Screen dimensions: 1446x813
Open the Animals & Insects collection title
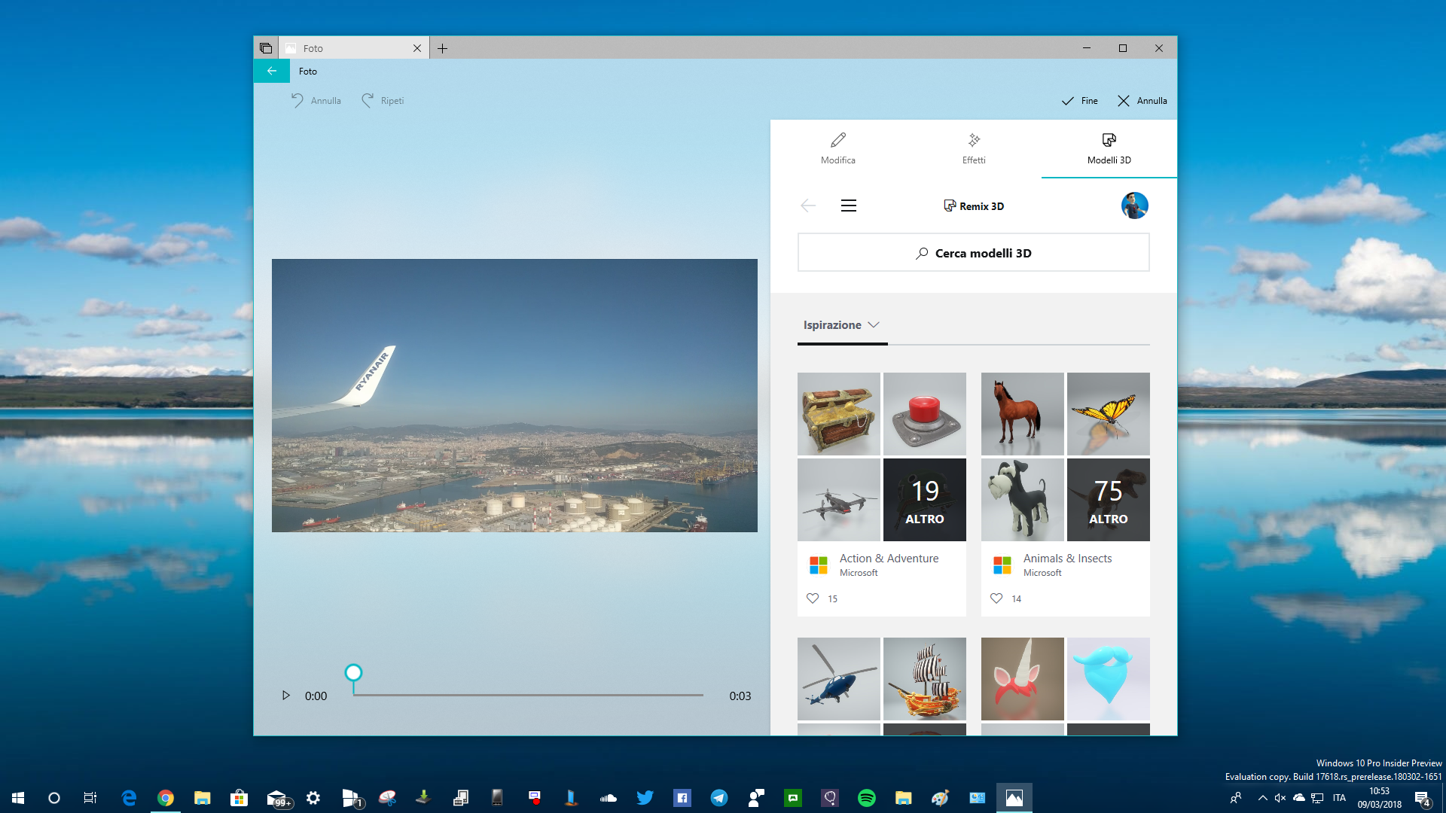point(1067,559)
